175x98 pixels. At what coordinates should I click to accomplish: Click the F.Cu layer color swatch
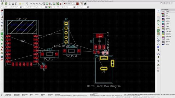click(x=163, y=13)
